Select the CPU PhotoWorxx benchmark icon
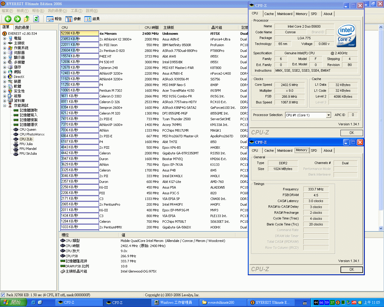The image size is (384, 307). [x=16, y=134]
